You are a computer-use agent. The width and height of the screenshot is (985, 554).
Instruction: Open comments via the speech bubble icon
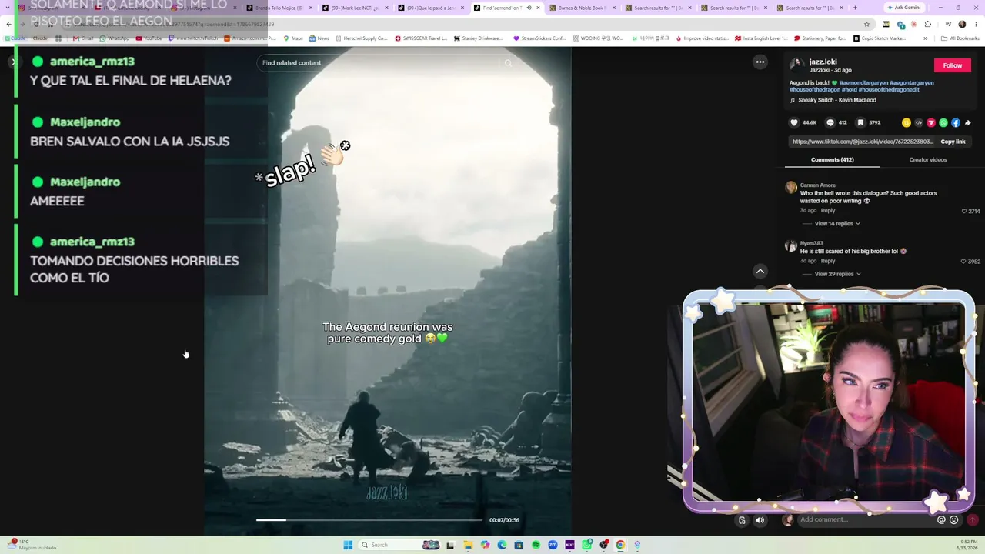pyautogui.click(x=830, y=122)
